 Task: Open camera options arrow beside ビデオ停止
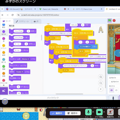pyautogui.click(x=104, y=112)
